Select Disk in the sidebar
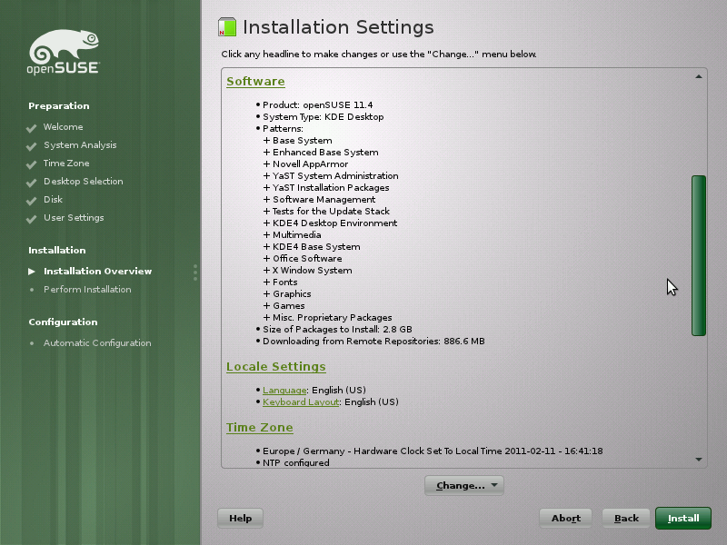The height and width of the screenshot is (545, 727). tap(53, 199)
